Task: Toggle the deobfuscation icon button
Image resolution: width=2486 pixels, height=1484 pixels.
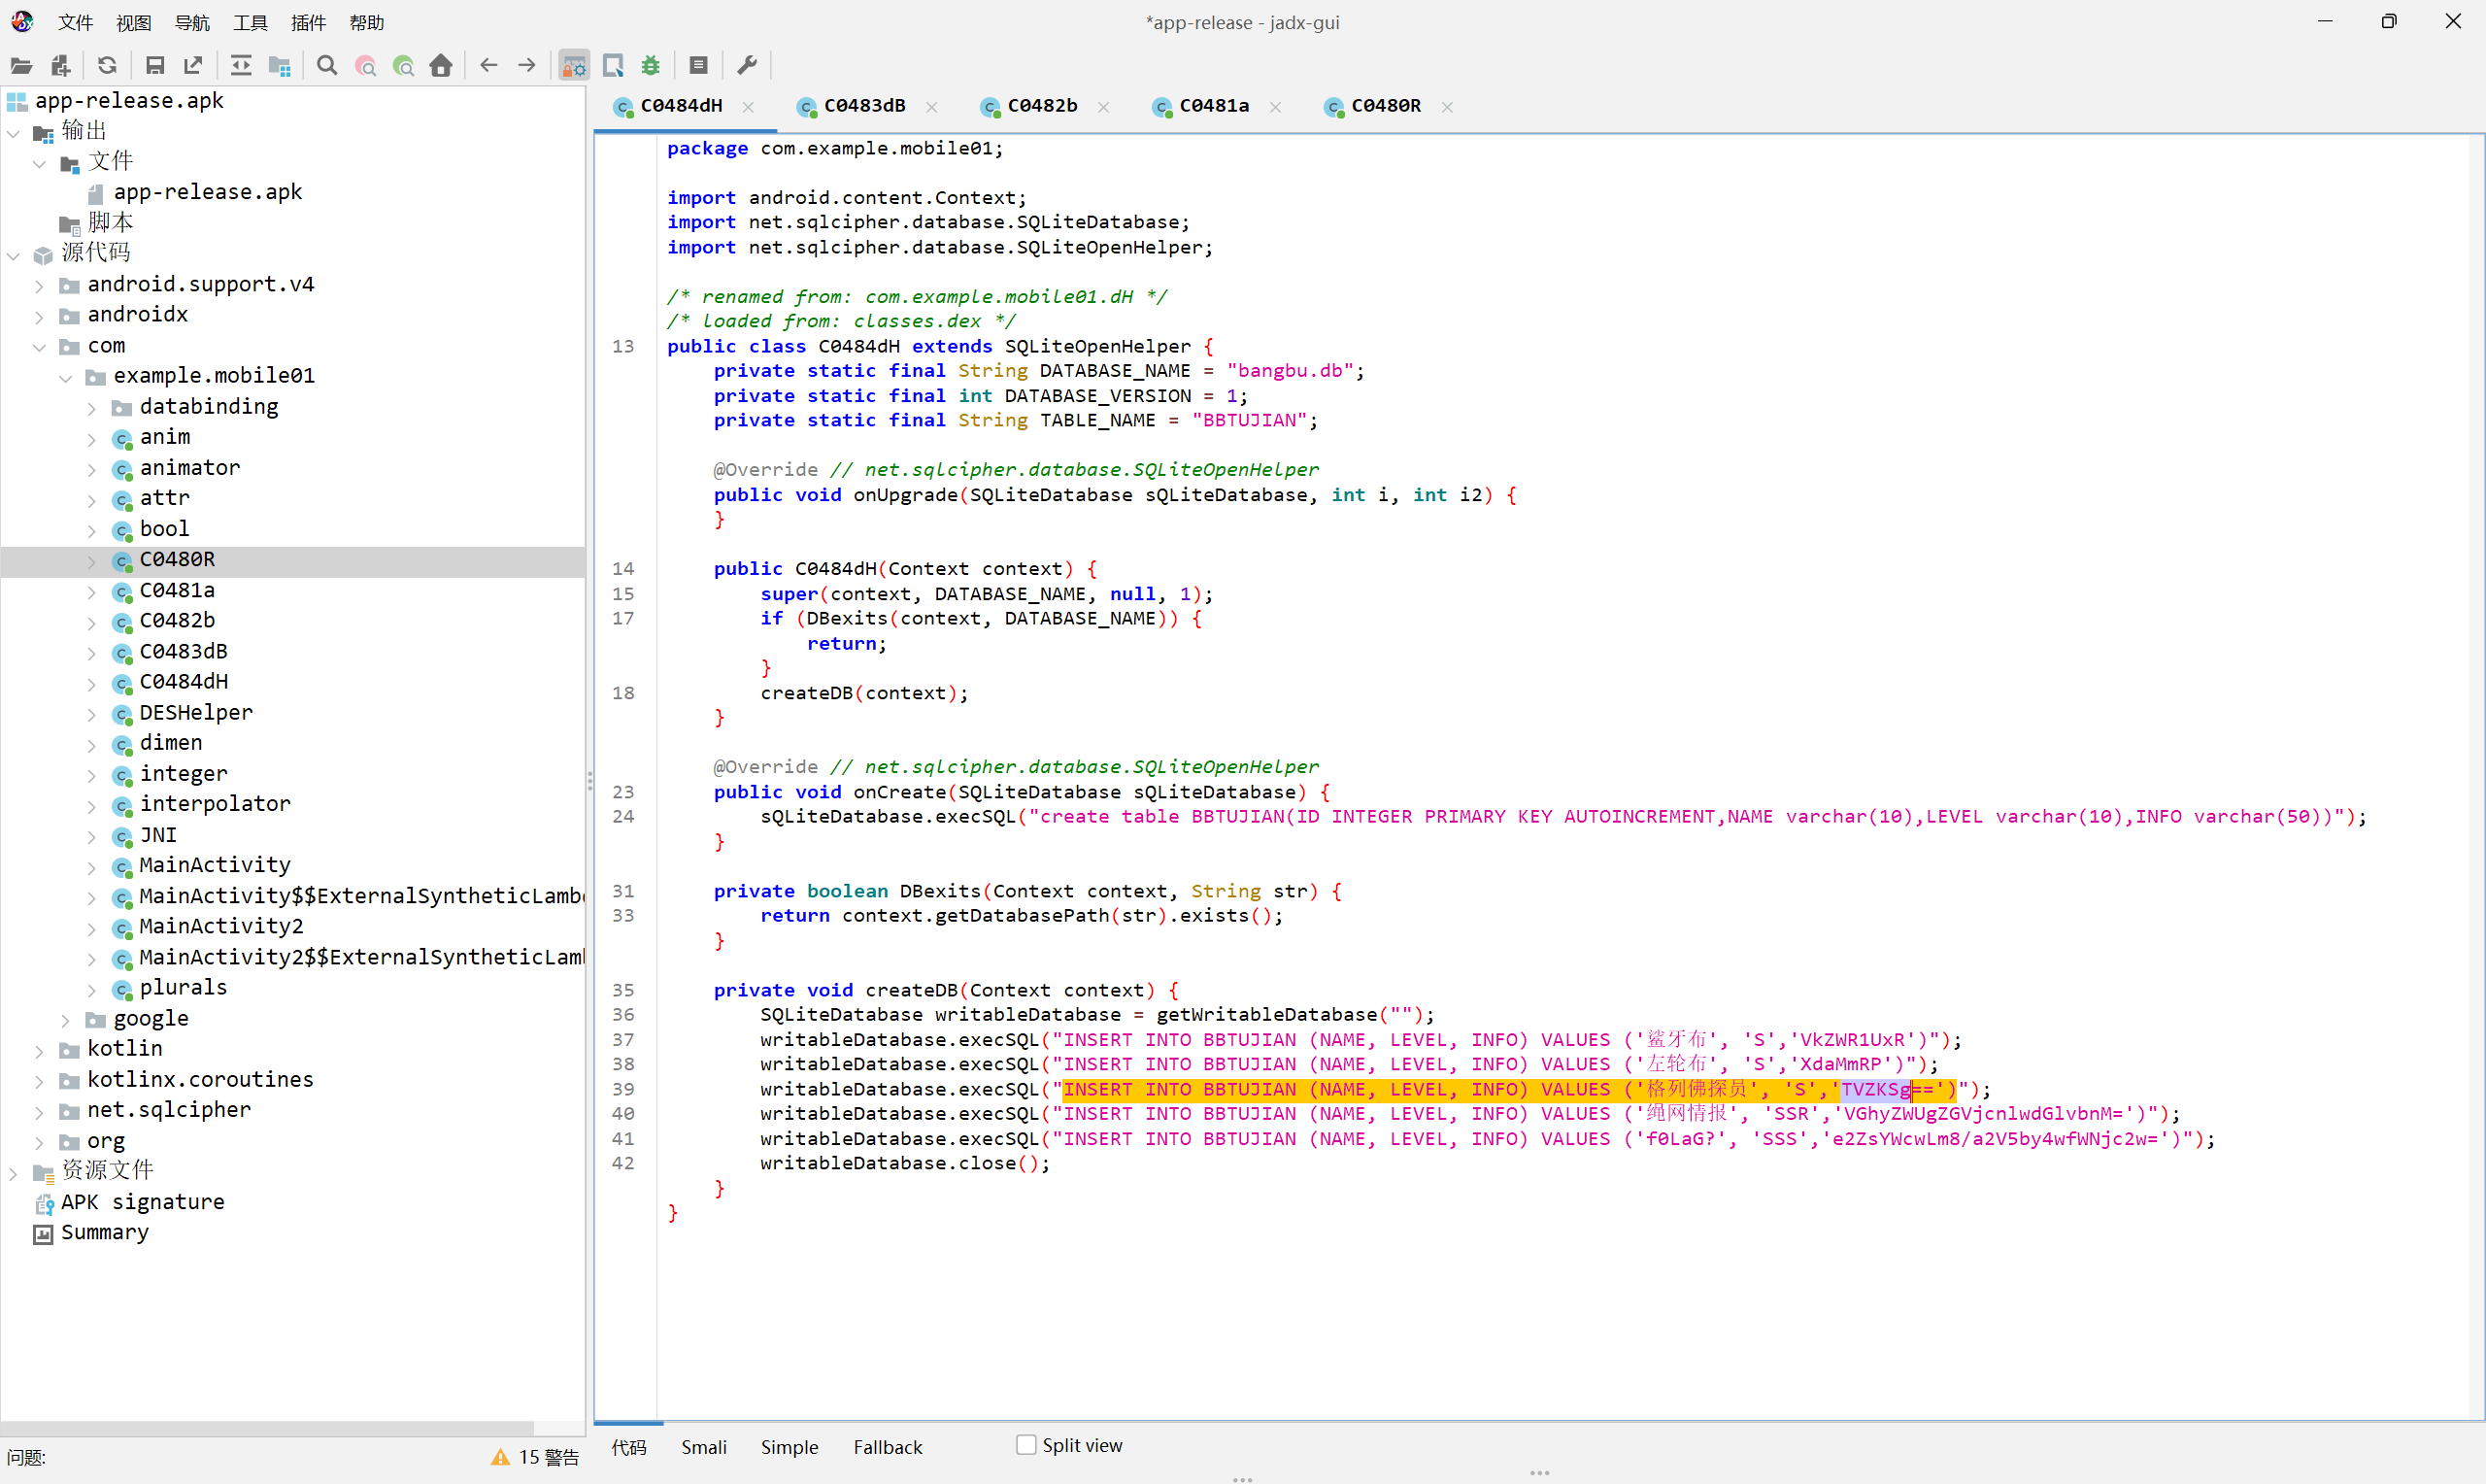Action: point(574,66)
